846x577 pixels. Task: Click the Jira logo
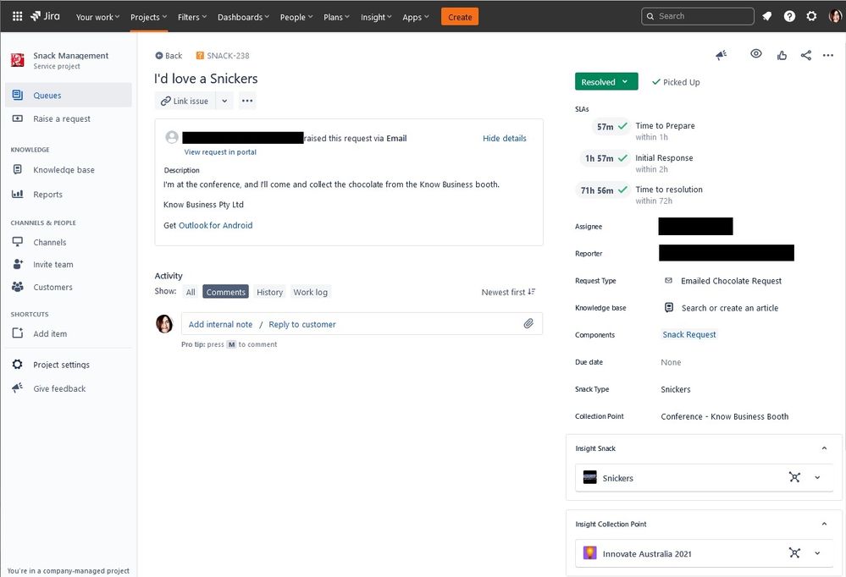pos(46,16)
